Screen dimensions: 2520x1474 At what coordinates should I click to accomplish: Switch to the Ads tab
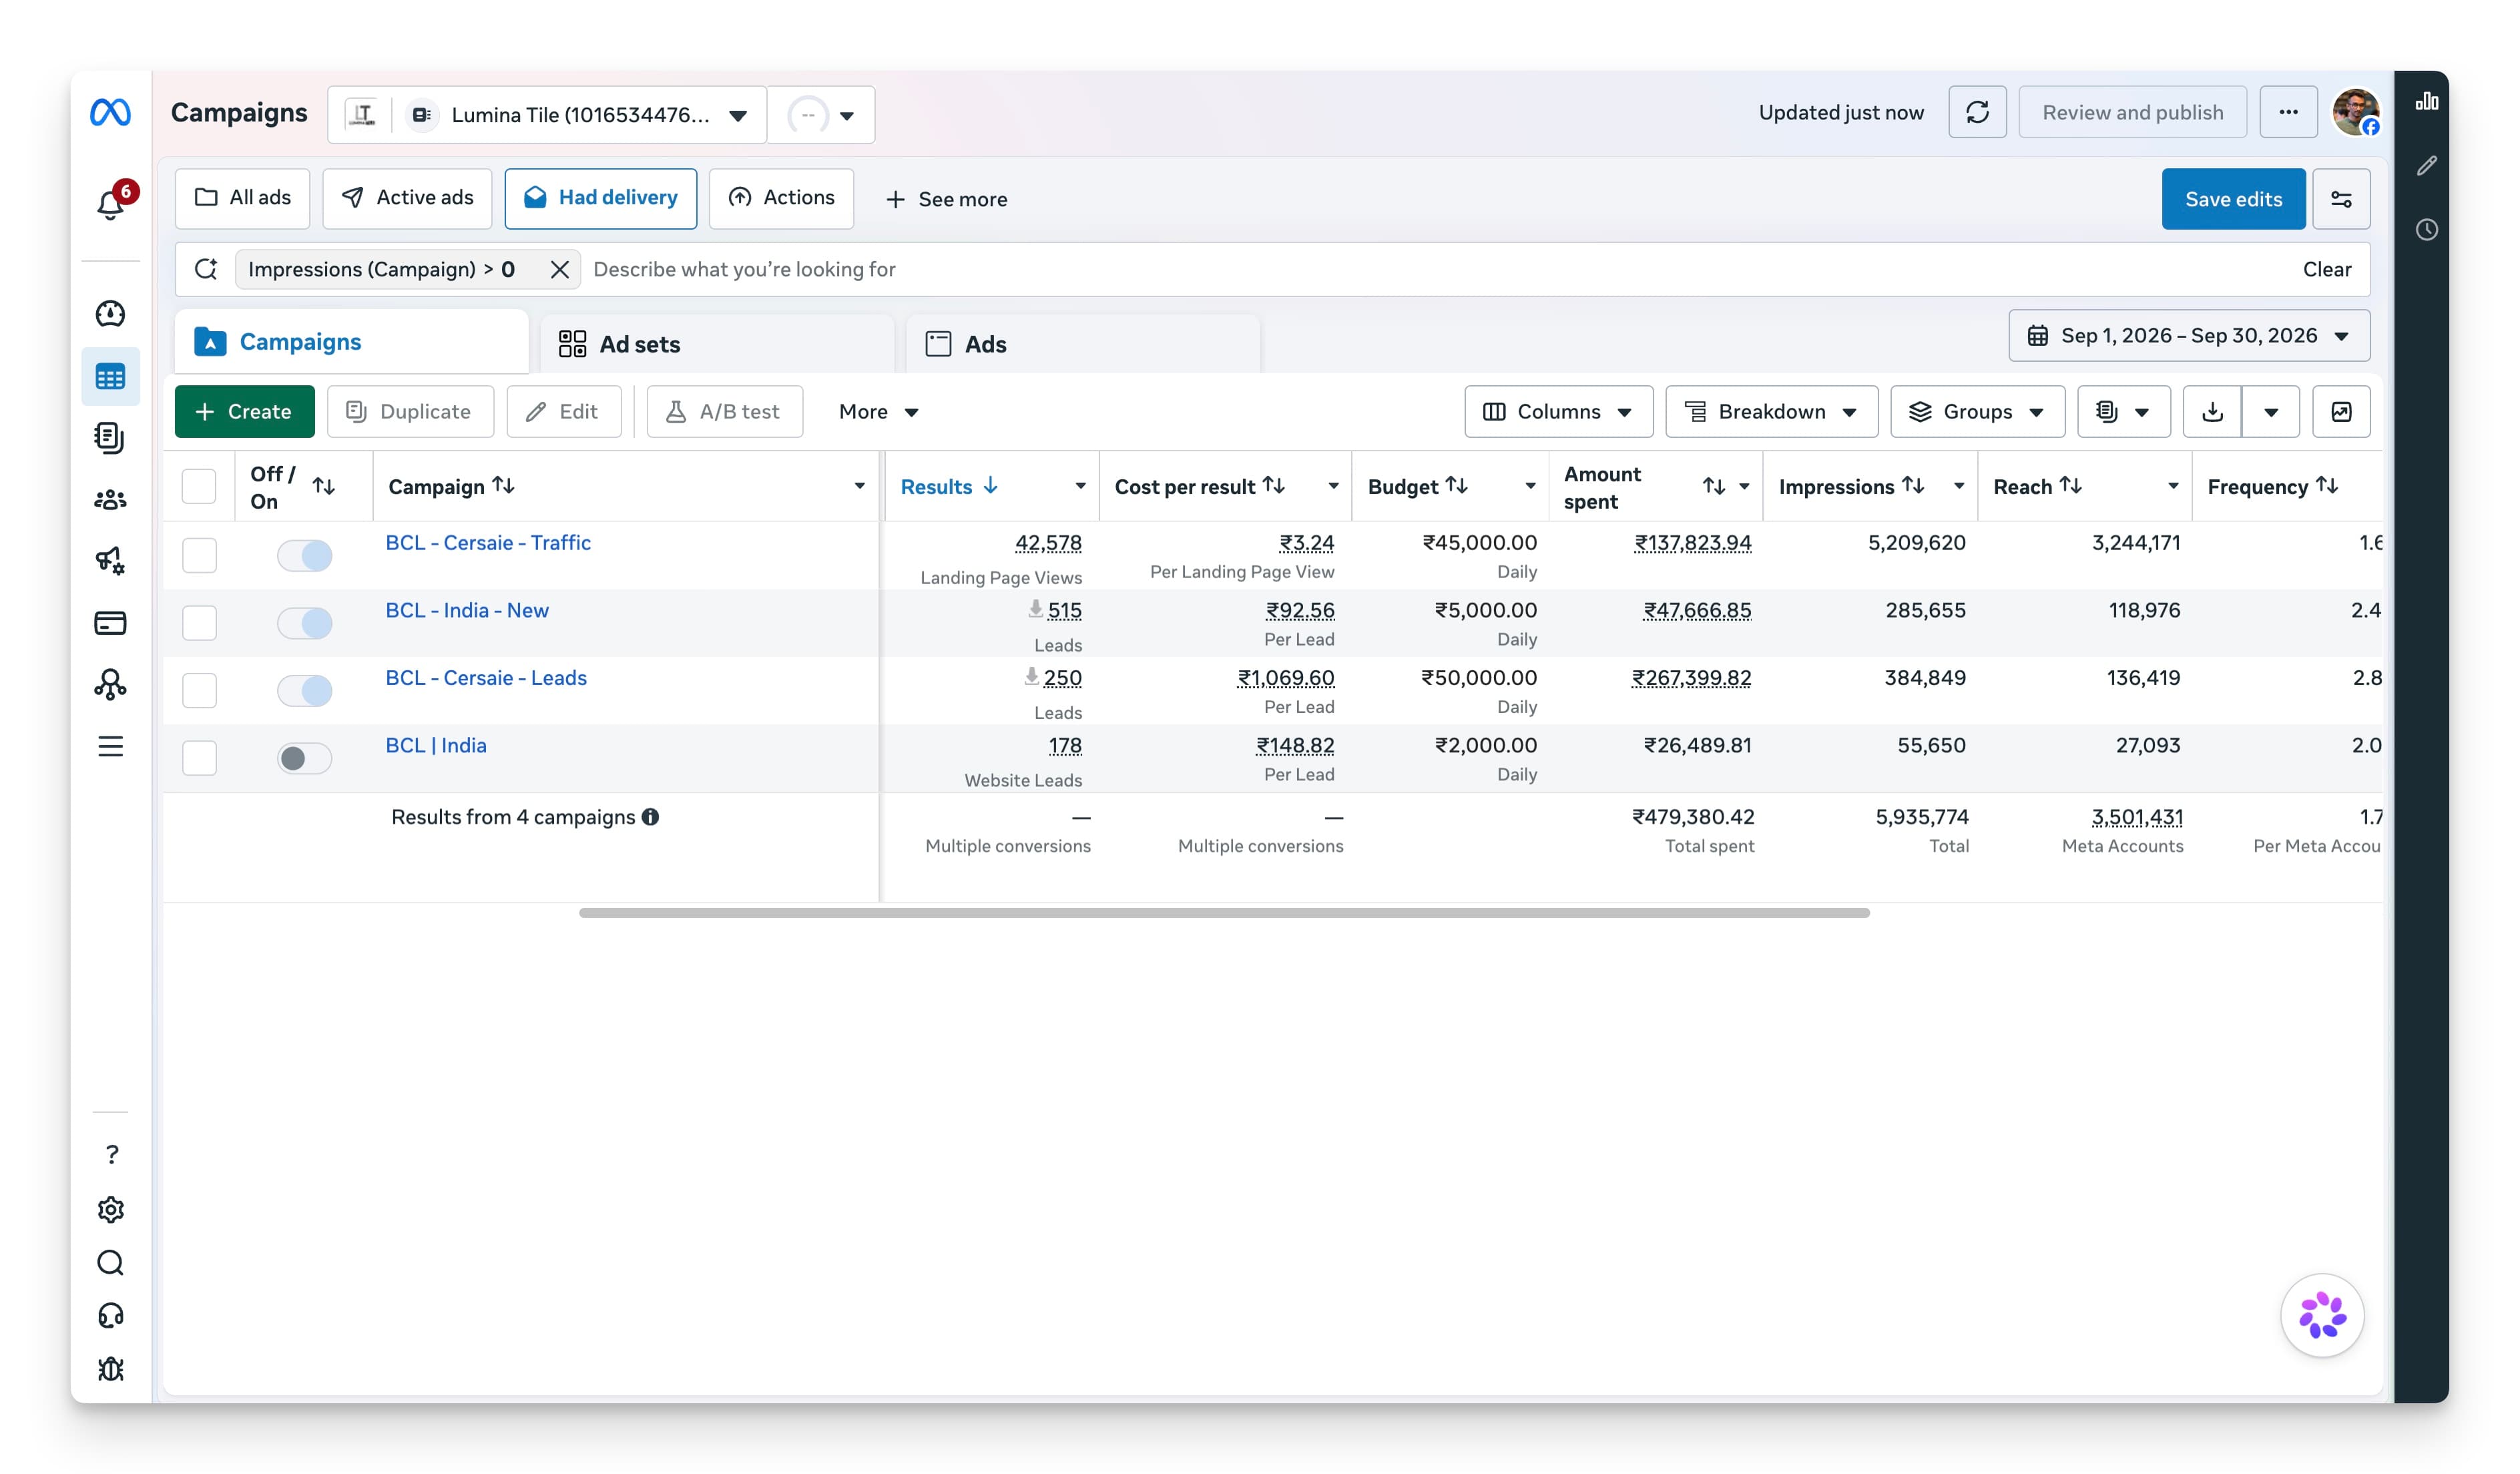(x=1083, y=344)
